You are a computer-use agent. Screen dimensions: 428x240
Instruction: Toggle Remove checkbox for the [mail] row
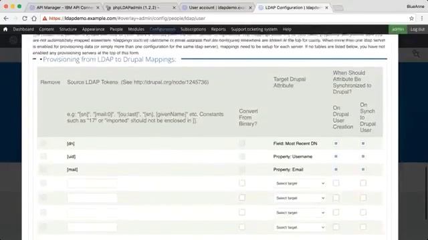click(x=43, y=169)
